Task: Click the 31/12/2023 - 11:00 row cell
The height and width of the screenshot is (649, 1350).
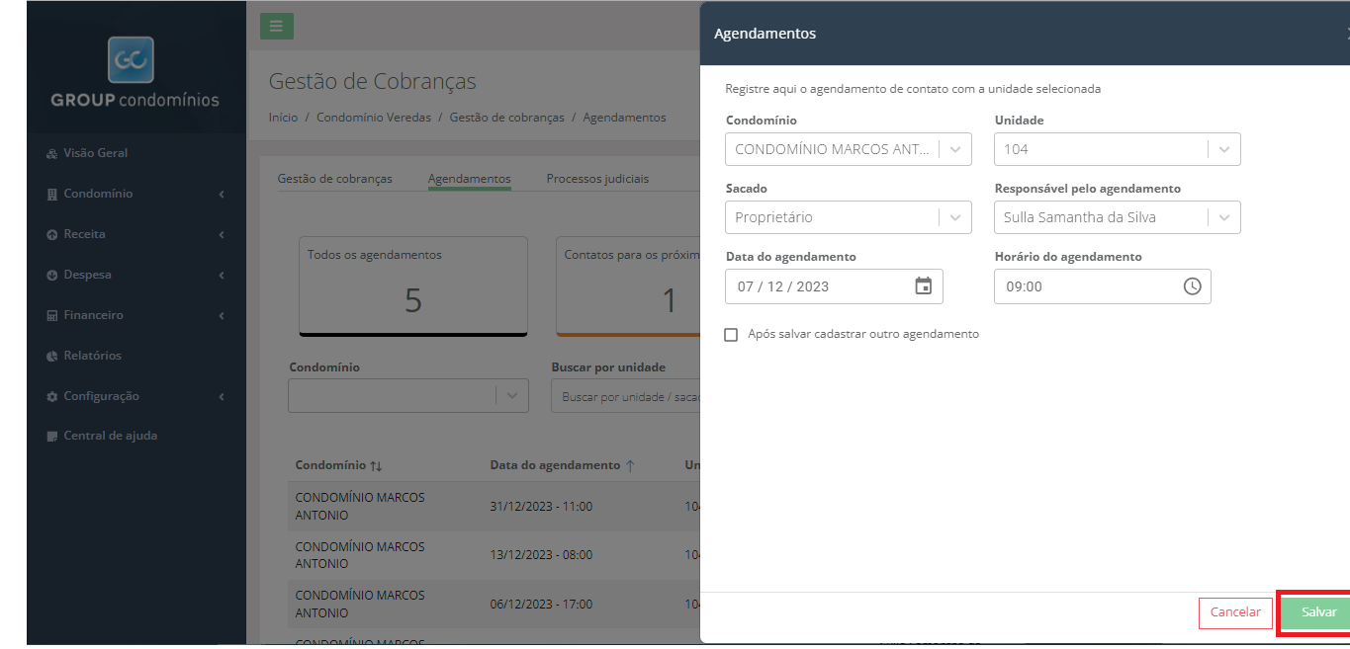Action: tap(541, 507)
